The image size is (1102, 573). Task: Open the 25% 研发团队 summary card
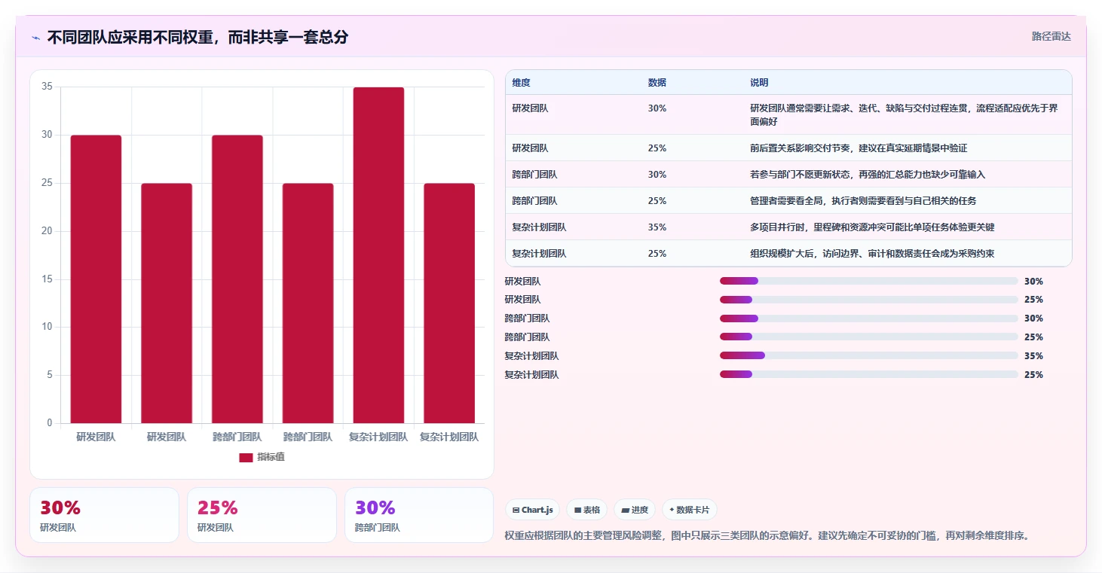[262, 515]
